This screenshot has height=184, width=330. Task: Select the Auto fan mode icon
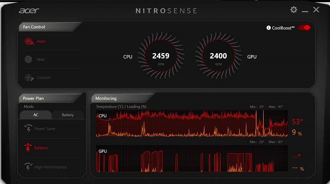[x=29, y=41]
